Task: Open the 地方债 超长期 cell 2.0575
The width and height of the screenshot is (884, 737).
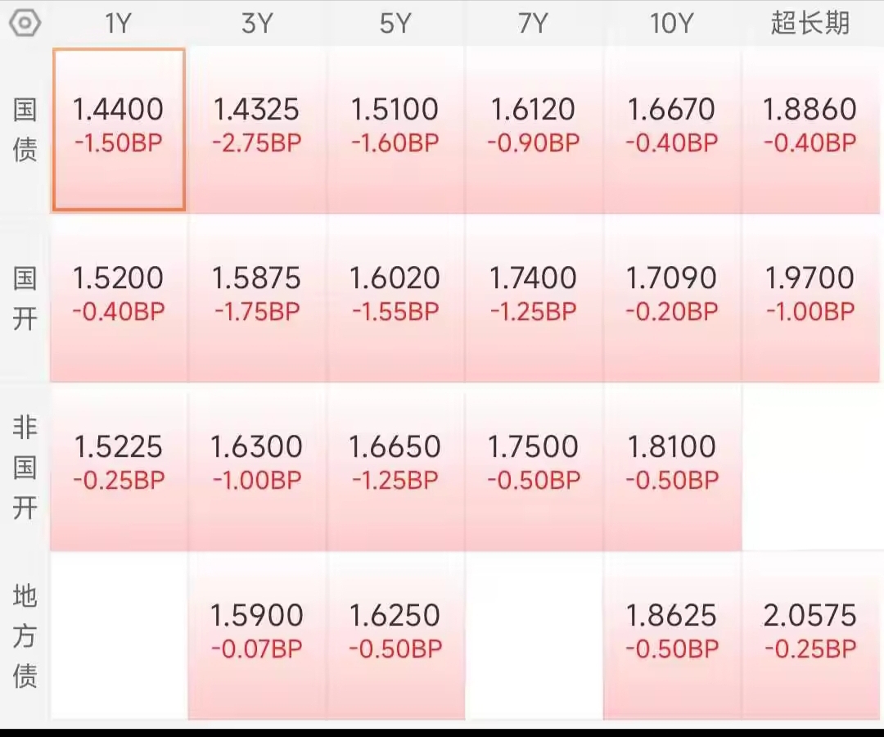Action: point(810,635)
